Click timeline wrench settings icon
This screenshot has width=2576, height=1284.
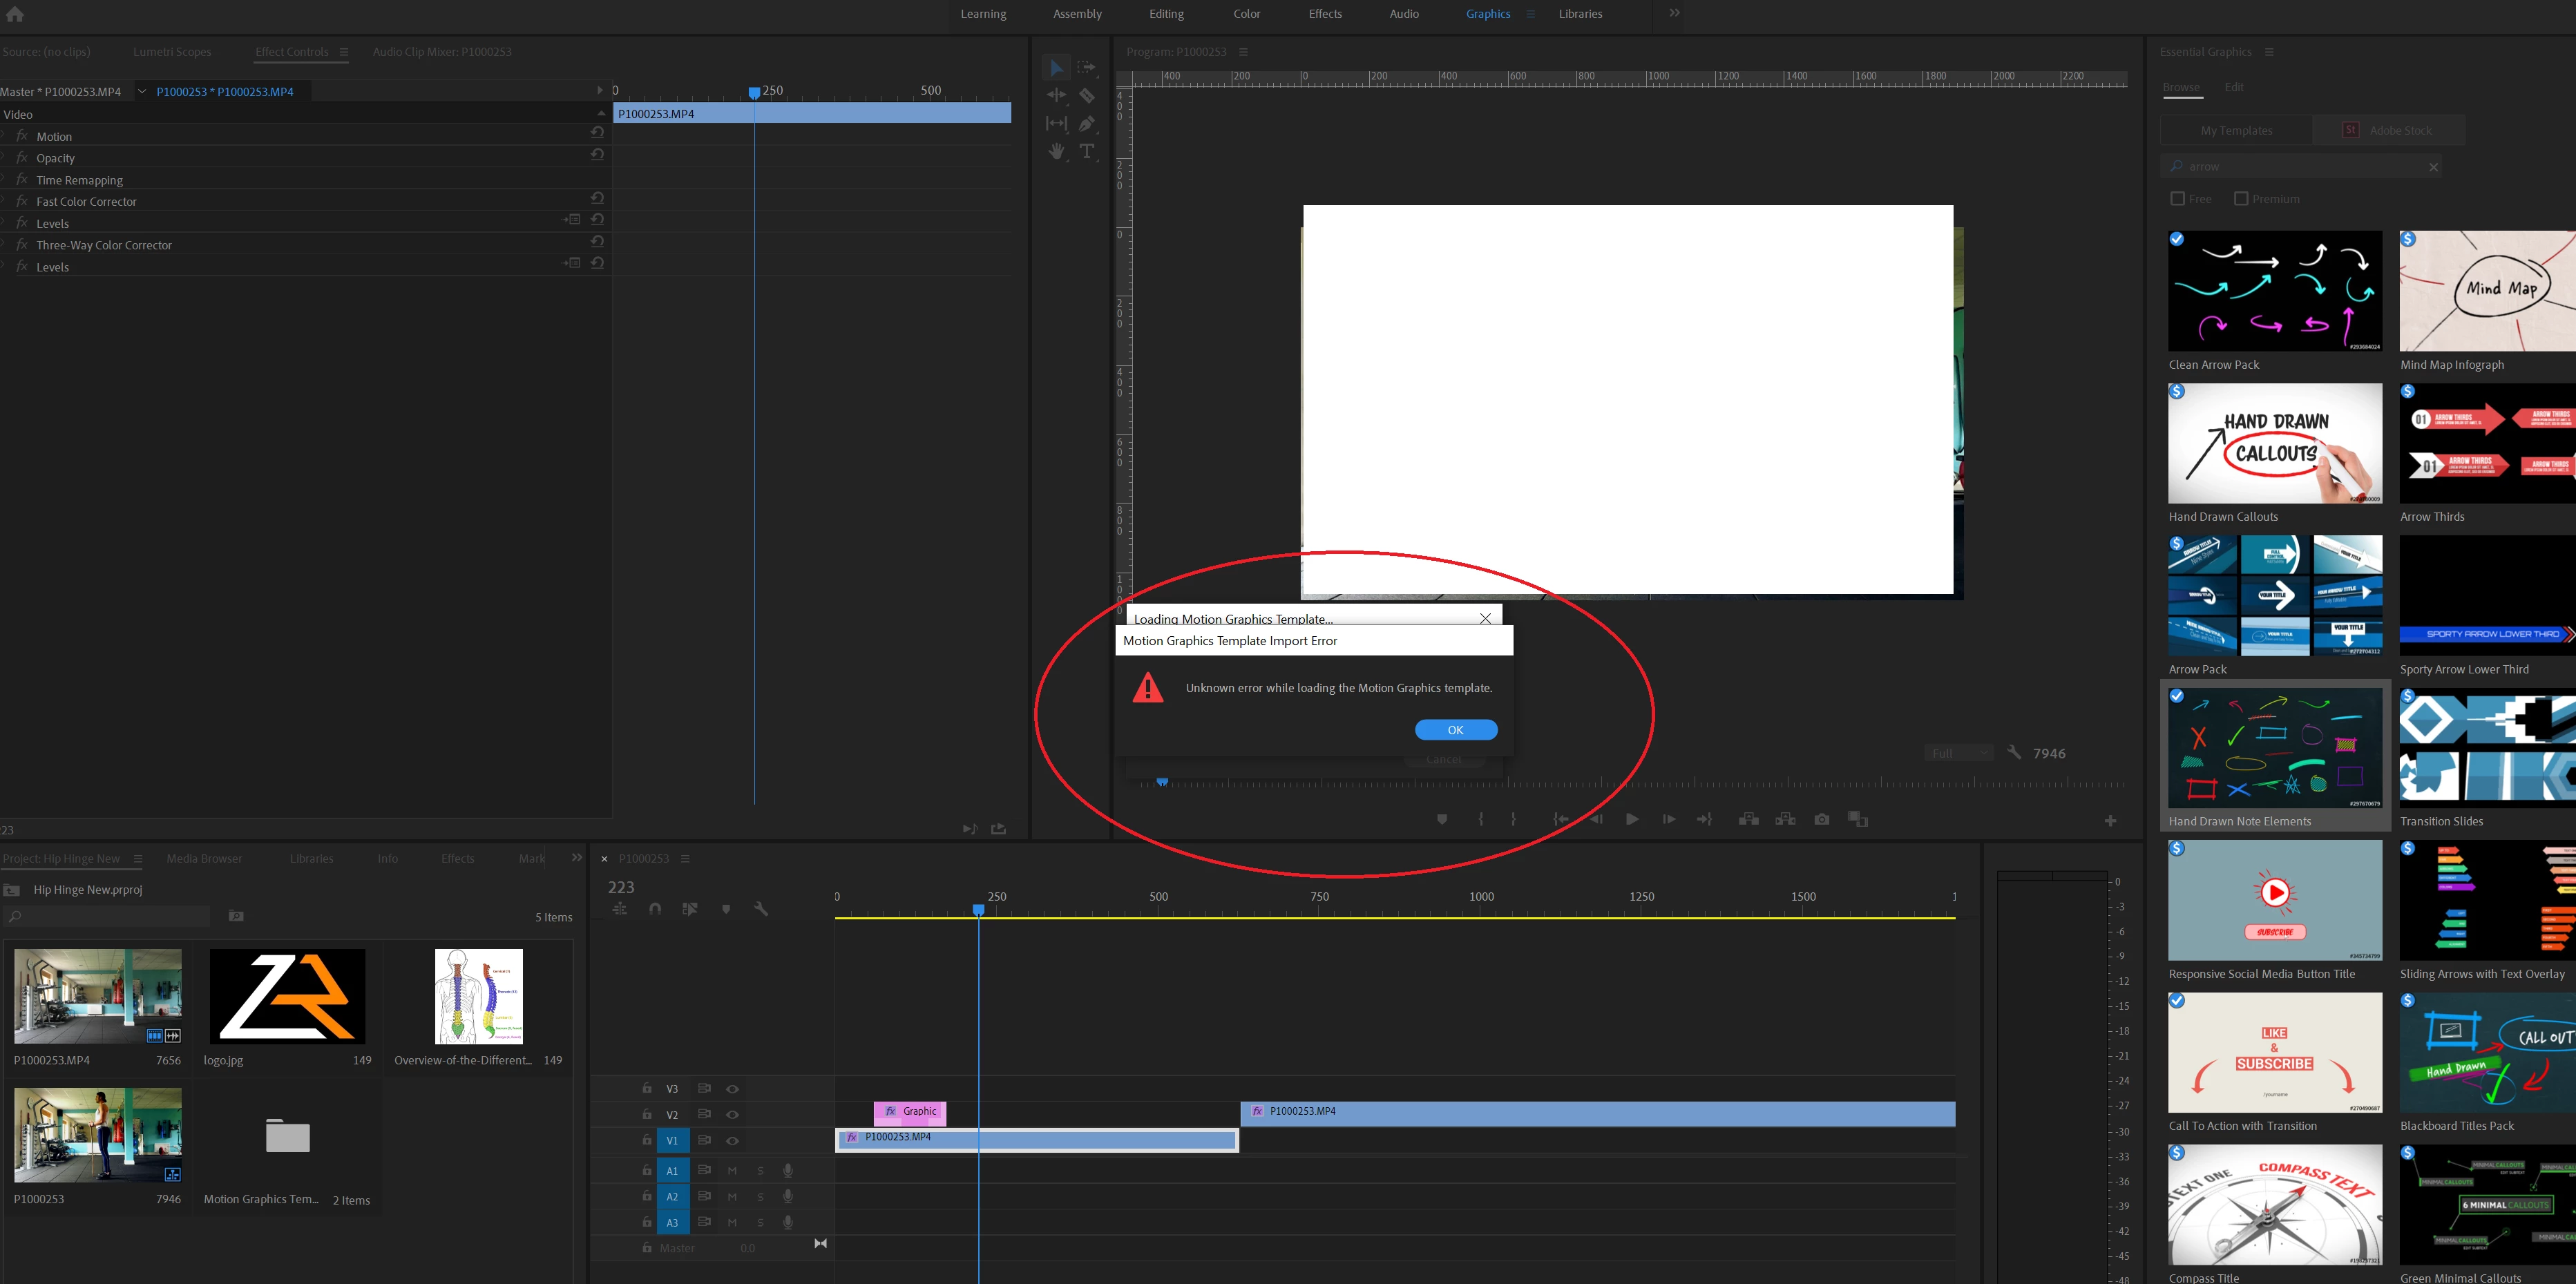click(x=761, y=909)
